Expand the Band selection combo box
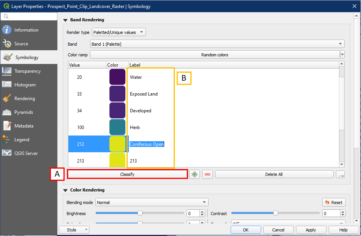This screenshot has height=236, width=361. tap(217, 44)
